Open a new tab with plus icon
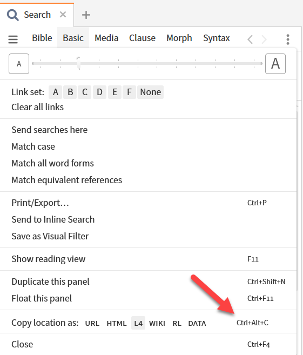 86,15
